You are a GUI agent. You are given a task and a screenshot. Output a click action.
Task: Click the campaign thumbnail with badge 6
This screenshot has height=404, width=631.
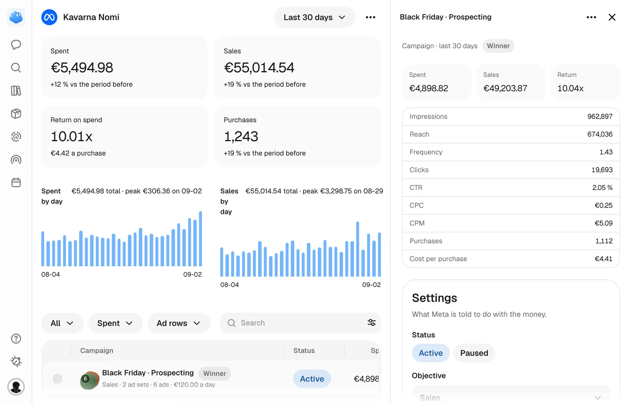pyautogui.click(x=90, y=380)
